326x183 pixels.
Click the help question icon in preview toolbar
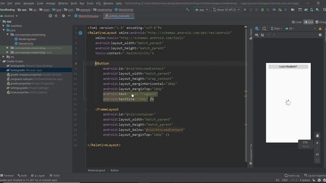320,35
